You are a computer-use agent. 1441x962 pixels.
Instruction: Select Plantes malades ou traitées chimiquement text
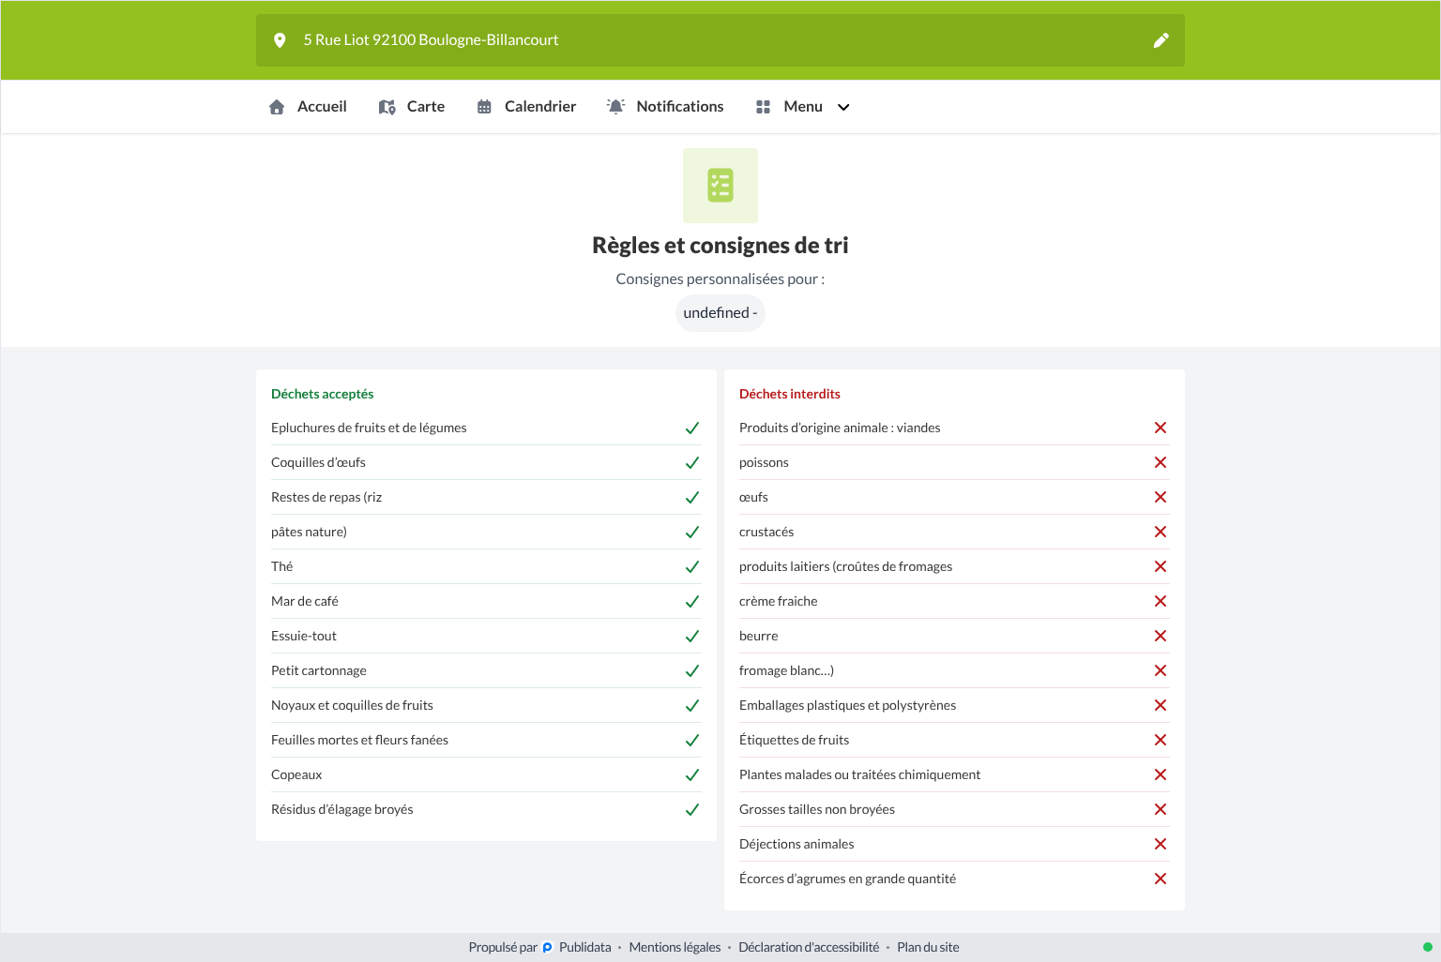click(x=859, y=774)
